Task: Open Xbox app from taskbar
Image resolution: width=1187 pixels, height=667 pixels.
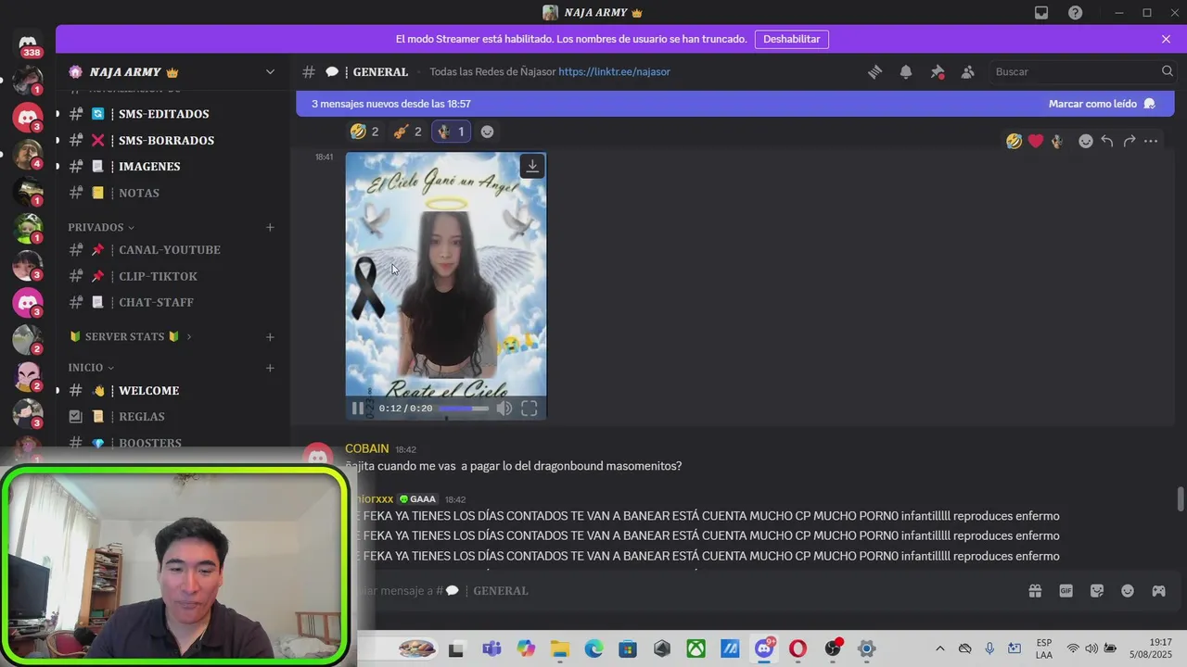Action: [x=696, y=648]
